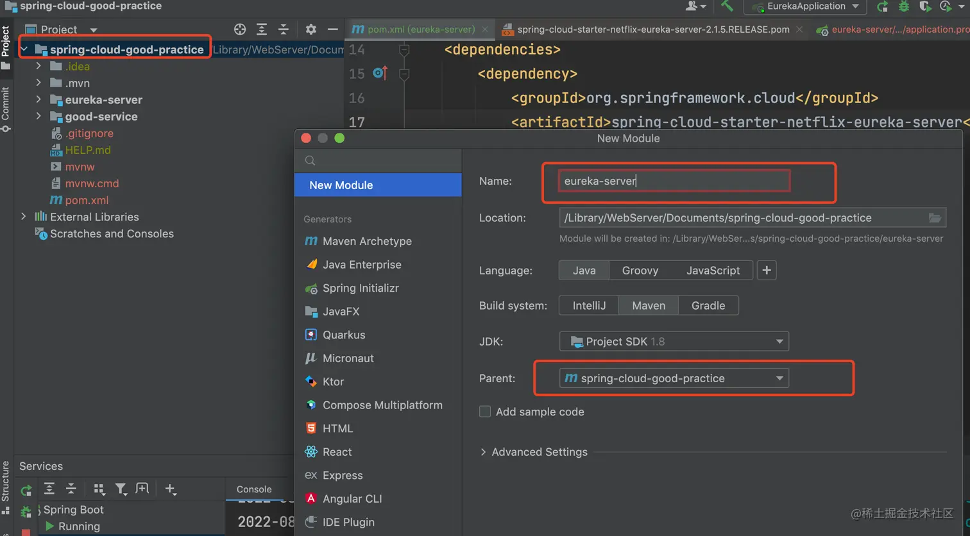This screenshot has height=536, width=970.
Task: Click the plus button beside languages
Action: click(x=767, y=271)
